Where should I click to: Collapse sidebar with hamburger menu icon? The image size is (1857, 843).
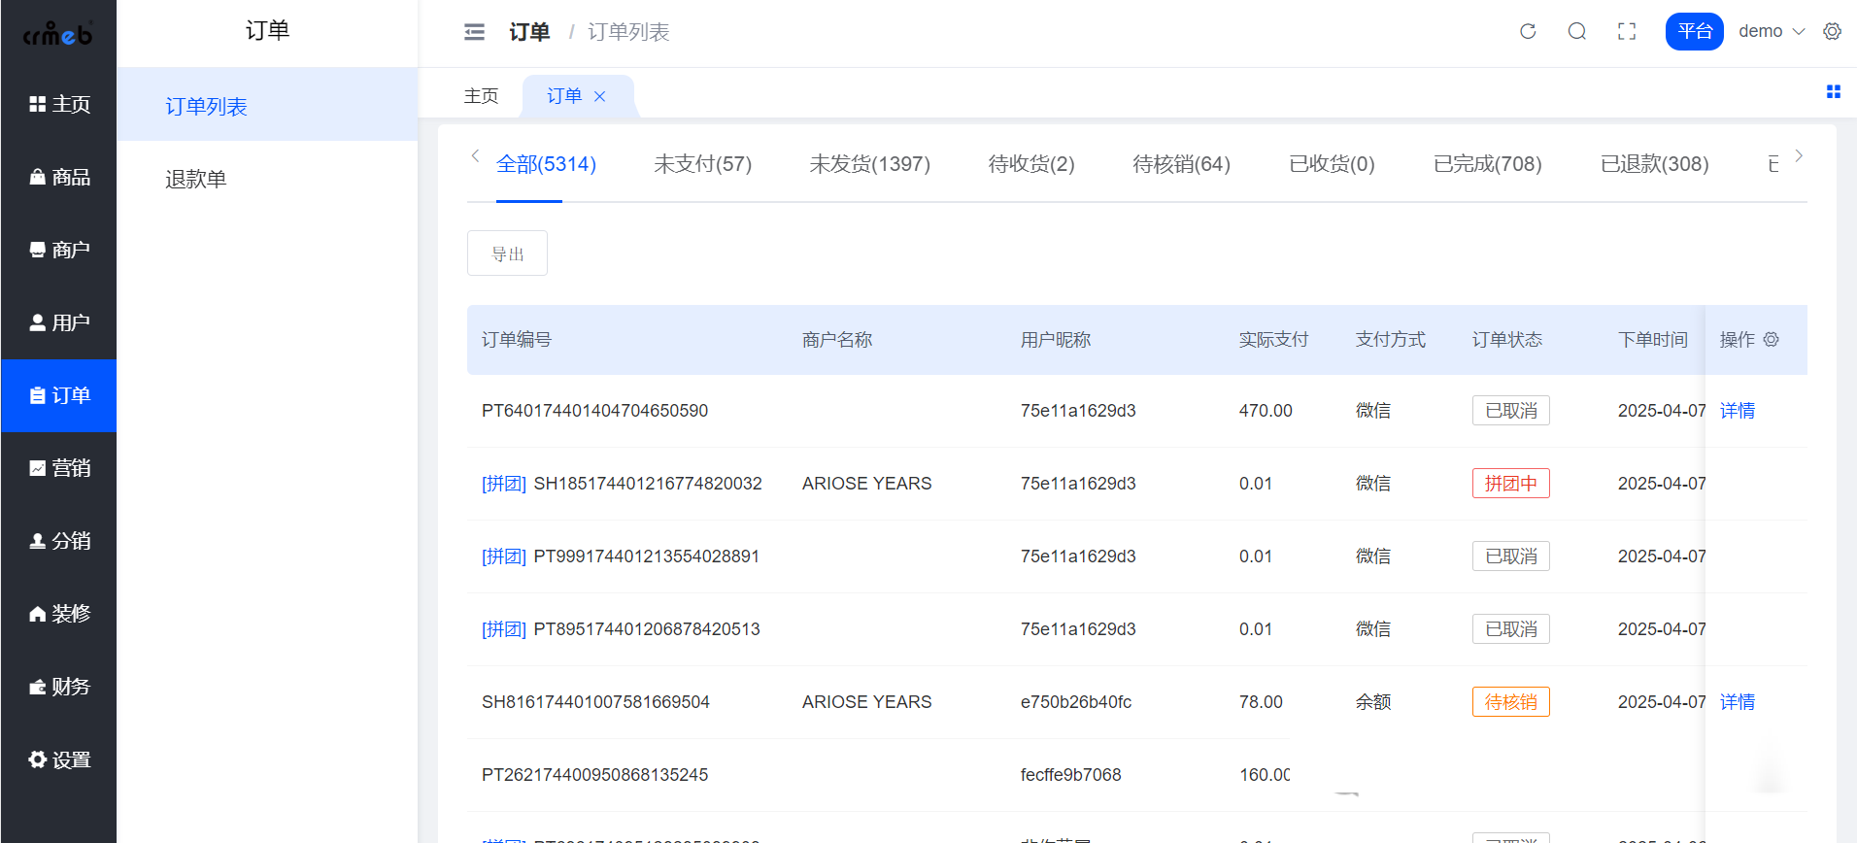pyautogui.click(x=474, y=32)
